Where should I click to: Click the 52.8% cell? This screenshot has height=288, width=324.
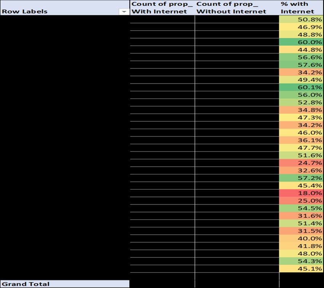click(x=301, y=102)
